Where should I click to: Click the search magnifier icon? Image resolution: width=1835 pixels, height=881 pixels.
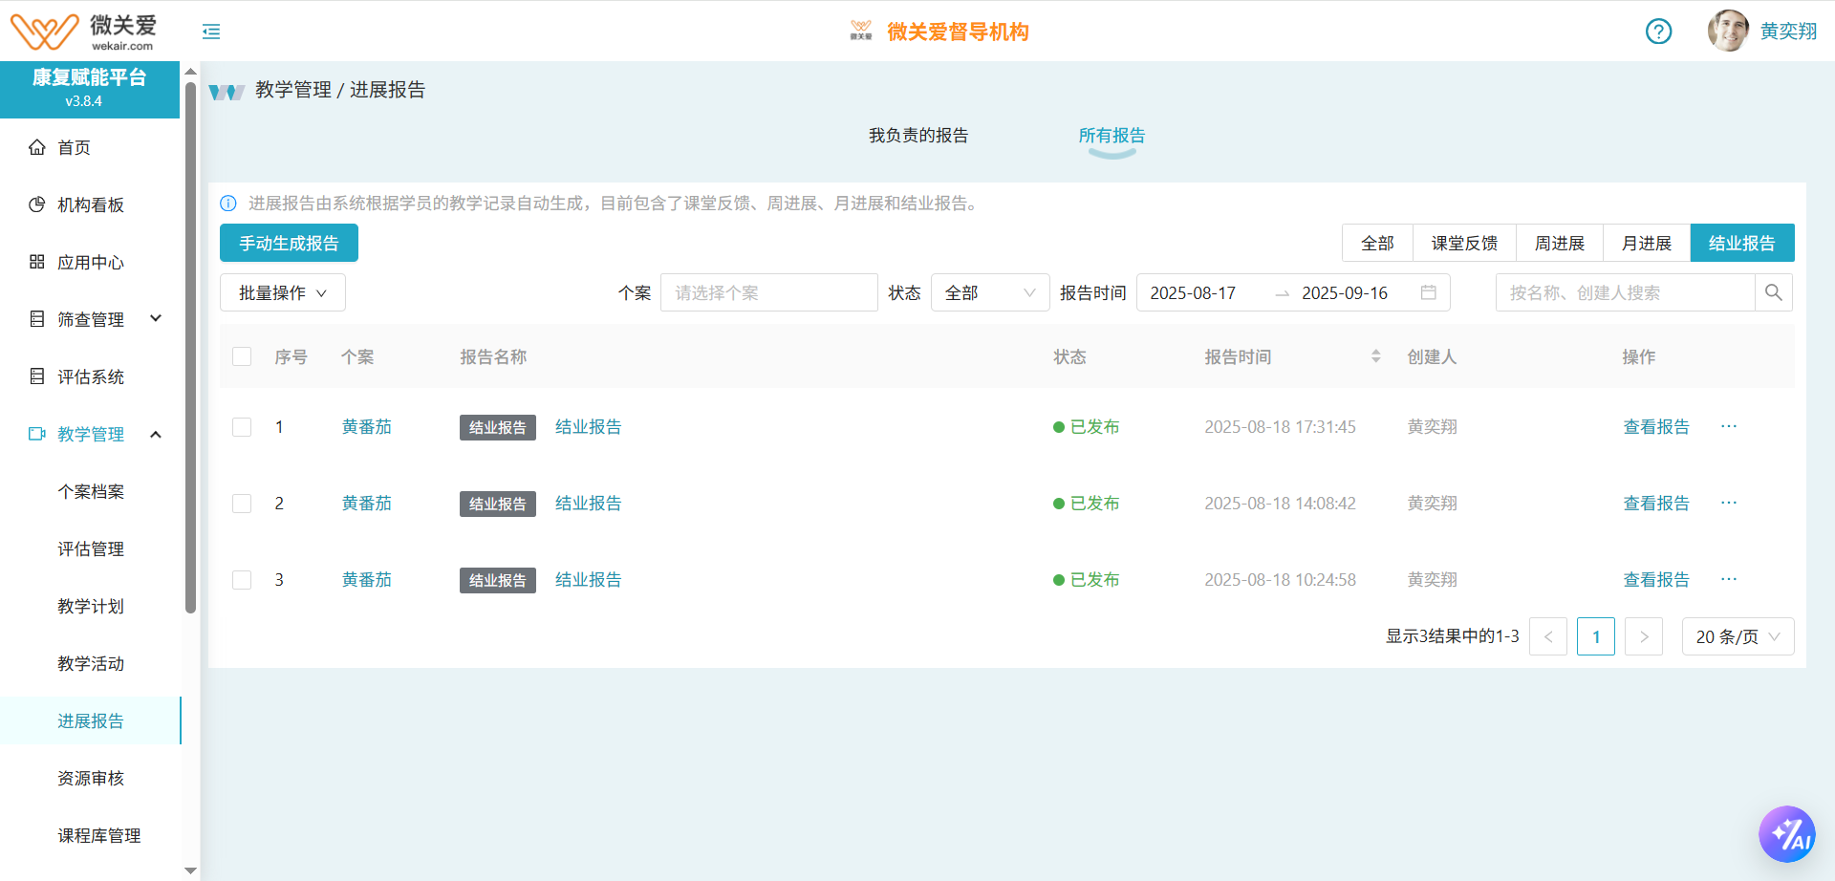(x=1773, y=292)
